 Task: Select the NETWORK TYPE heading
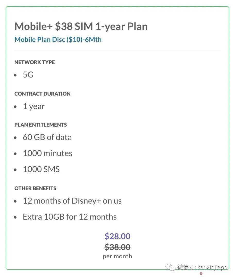[x=35, y=62]
